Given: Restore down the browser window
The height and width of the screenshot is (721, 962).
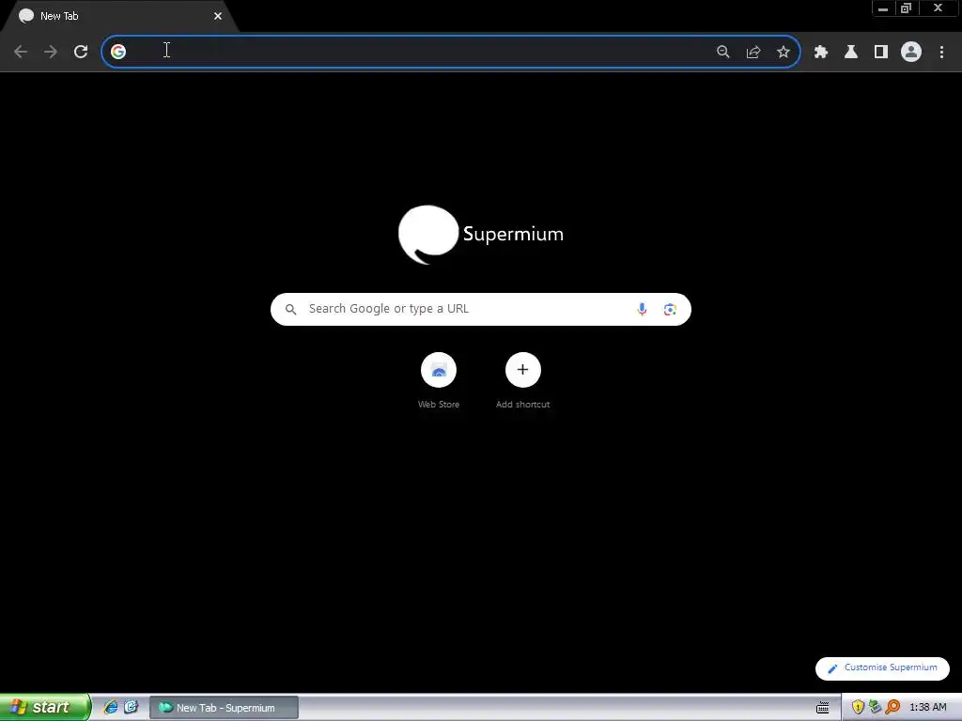Looking at the screenshot, I should [907, 8].
